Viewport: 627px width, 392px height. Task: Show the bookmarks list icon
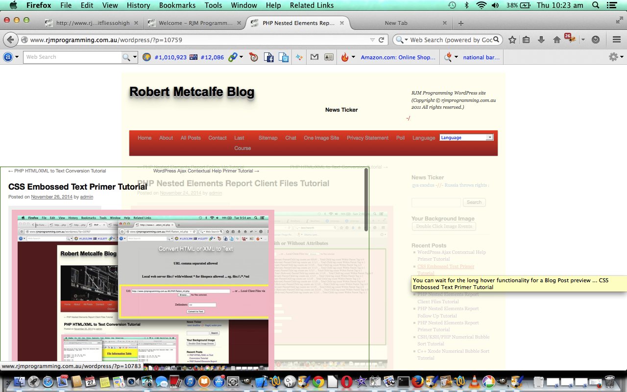[526, 40]
